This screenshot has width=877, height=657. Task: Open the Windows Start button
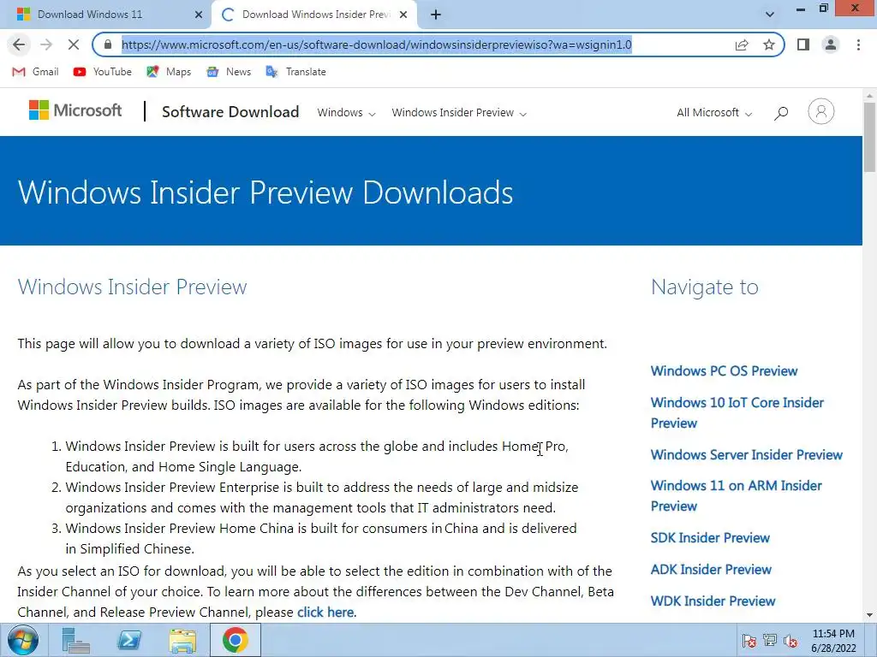click(x=23, y=640)
